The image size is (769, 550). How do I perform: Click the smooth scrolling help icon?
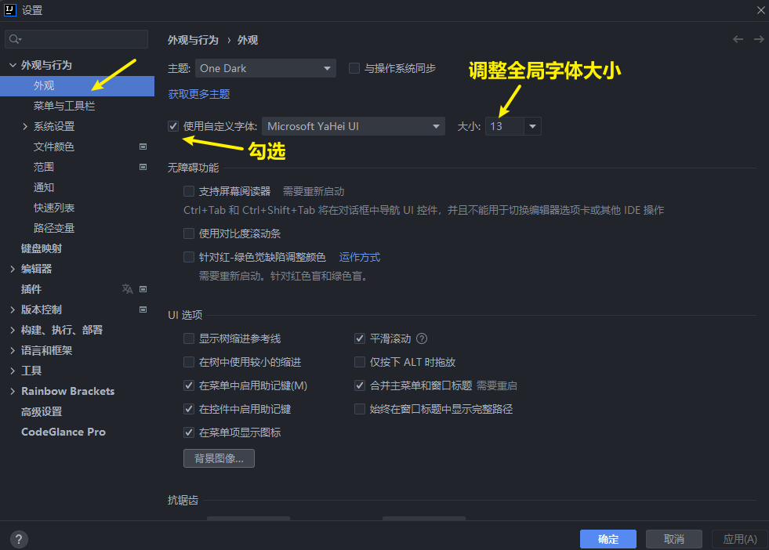422,338
